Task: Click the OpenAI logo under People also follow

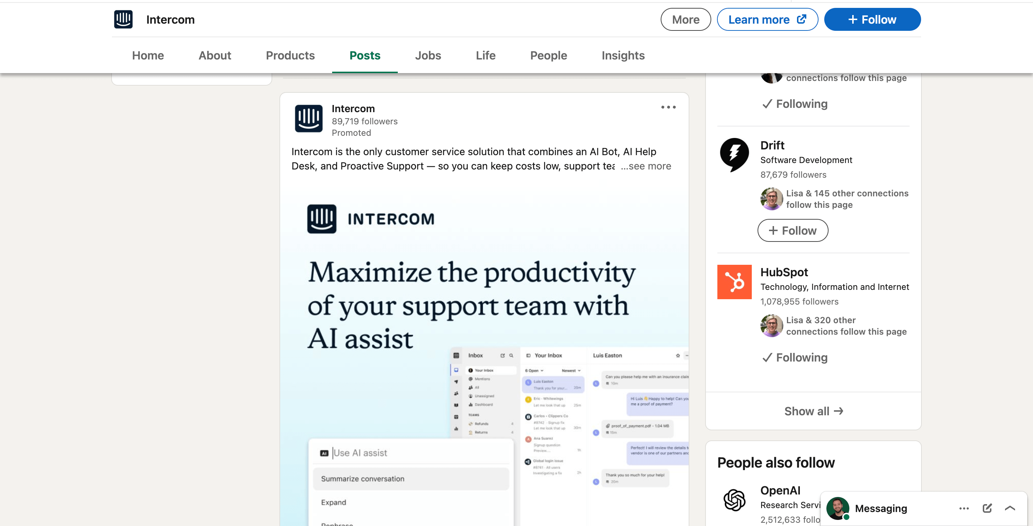Action: [x=734, y=499]
